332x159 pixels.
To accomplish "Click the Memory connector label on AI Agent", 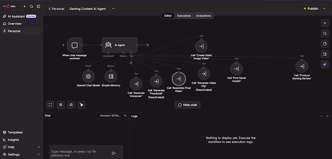I will point(123,56).
